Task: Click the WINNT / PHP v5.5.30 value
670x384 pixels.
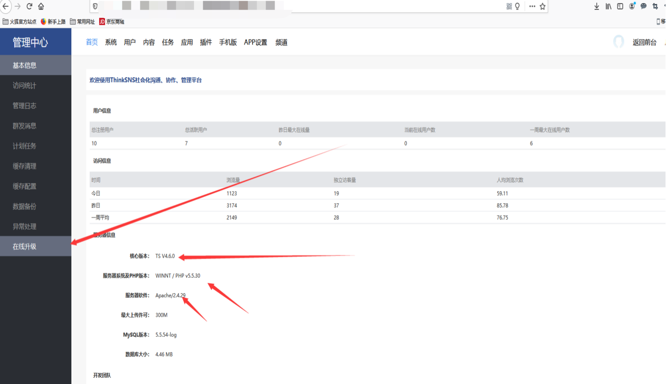Action: coord(178,276)
